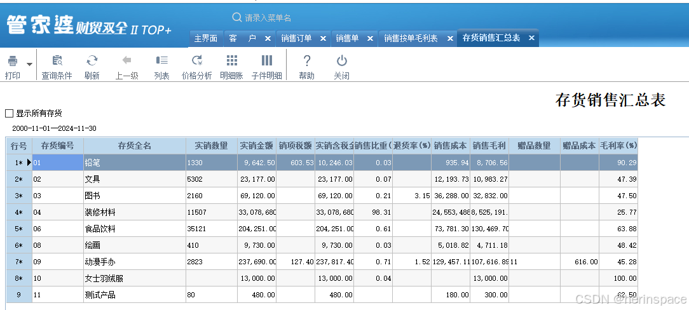The height and width of the screenshot is (310, 689).
Task: Click item code 11 cell
Action: click(58, 295)
